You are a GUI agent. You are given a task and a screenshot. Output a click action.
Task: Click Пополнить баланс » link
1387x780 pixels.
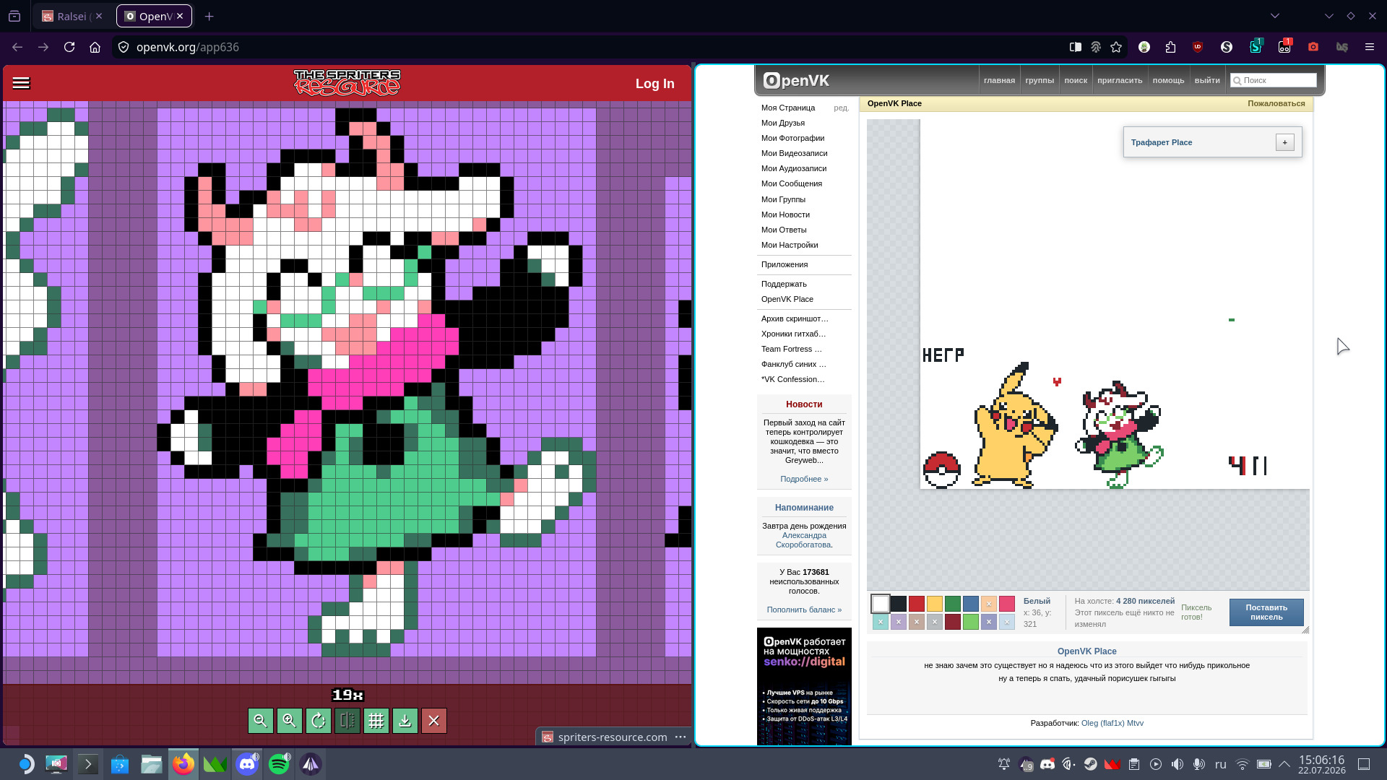click(804, 610)
